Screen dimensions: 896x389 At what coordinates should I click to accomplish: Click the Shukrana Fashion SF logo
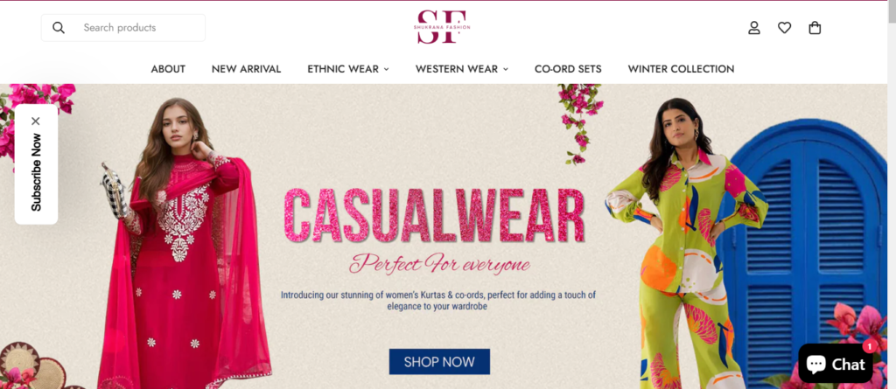443,26
